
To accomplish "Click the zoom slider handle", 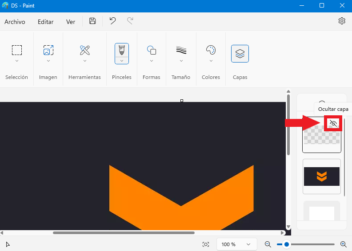I will [x=287, y=244].
